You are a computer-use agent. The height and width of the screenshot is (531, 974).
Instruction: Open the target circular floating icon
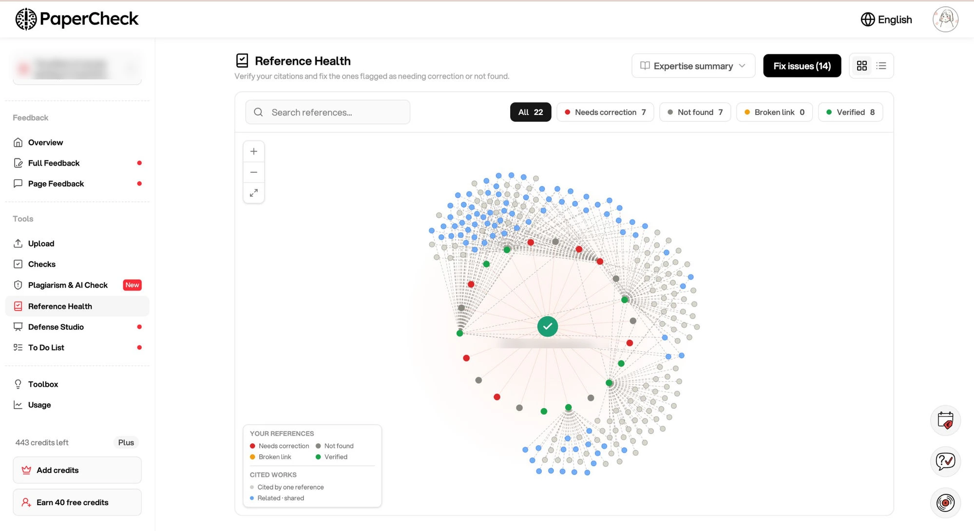point(945,503)
